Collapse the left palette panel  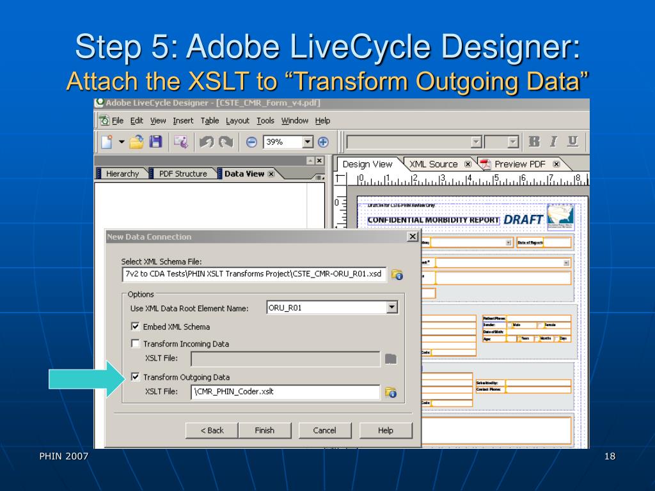coord(310,160)
